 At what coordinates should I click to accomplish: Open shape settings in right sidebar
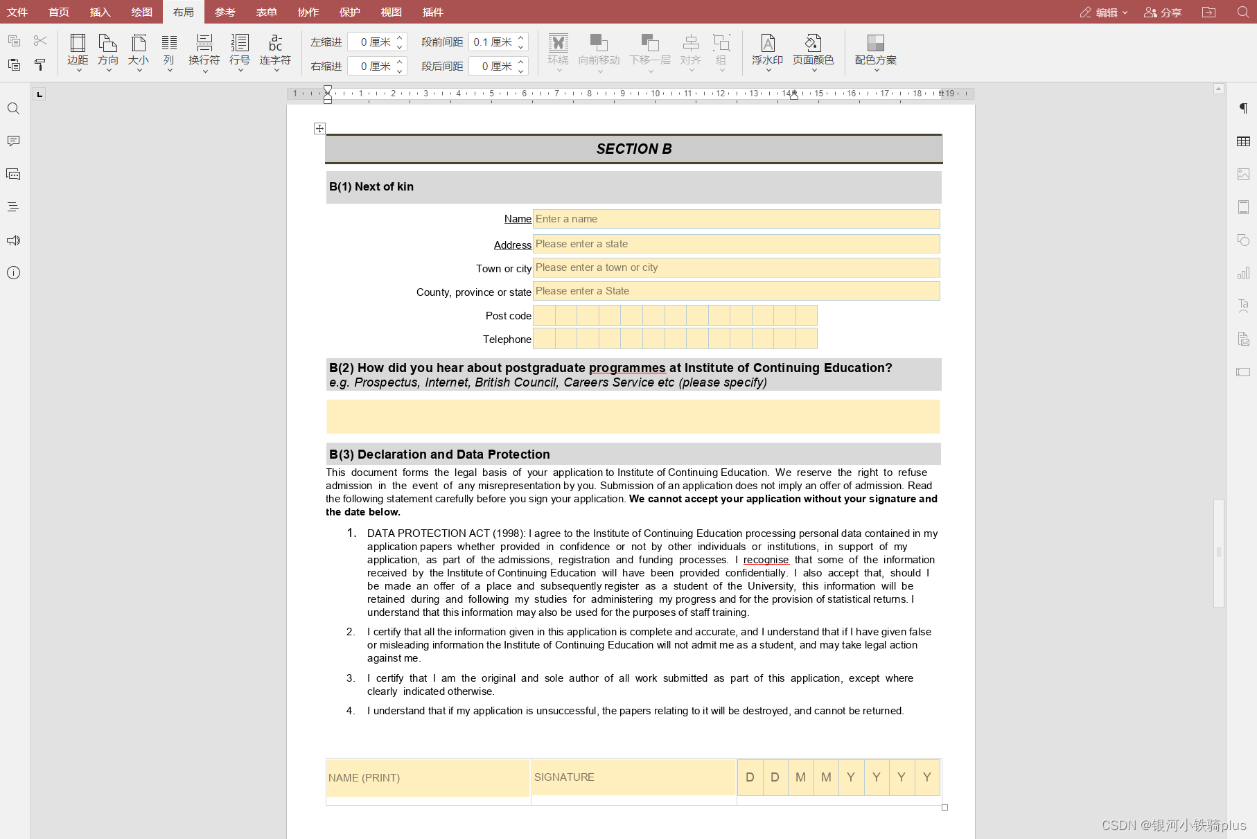[x=1244, y=240]
